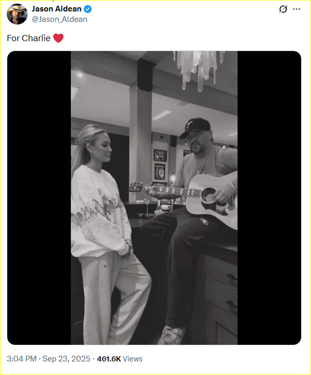Click the right black letterbox area of video
The height and width of the screenshot is (375, 311).
tap(269, 198)
